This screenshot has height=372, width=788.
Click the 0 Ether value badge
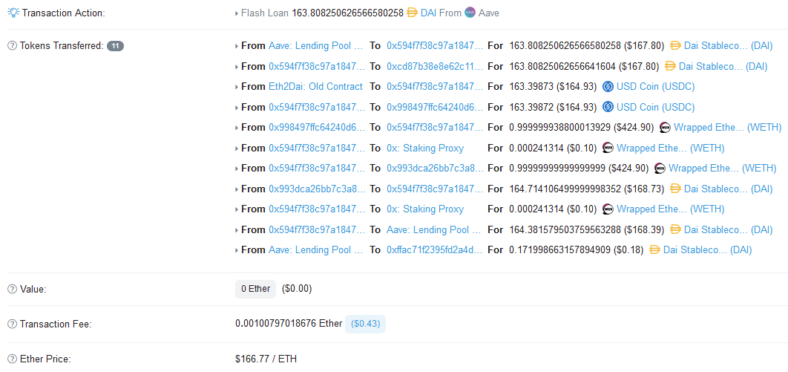255,289
